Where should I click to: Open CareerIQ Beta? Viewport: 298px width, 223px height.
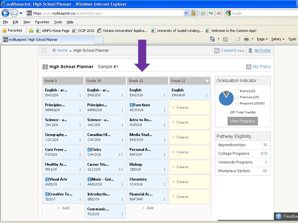click(229, 50)
